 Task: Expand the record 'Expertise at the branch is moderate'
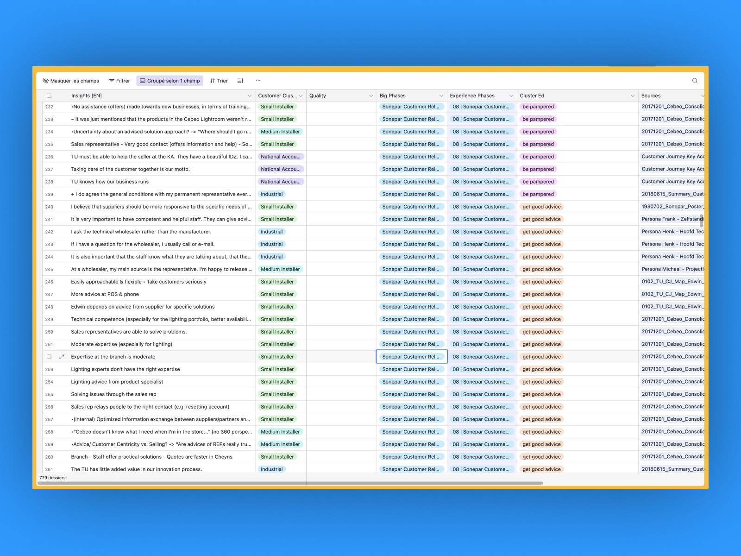[62, 357]
